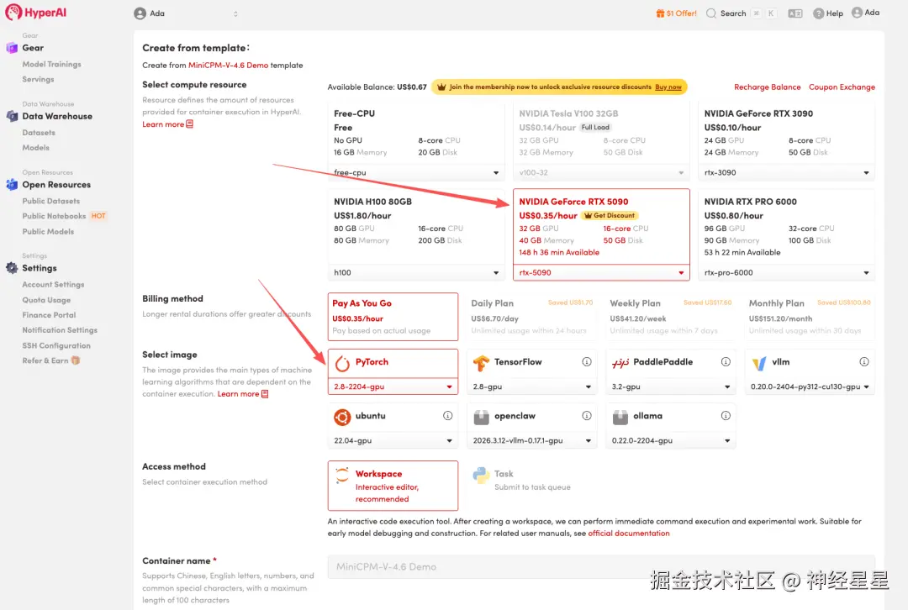
Task: Open TensorFlow version 2.8-gpu dropdown
Action: [531, 387]
